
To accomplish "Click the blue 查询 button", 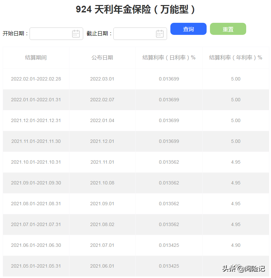I will [x=188, y=29].
